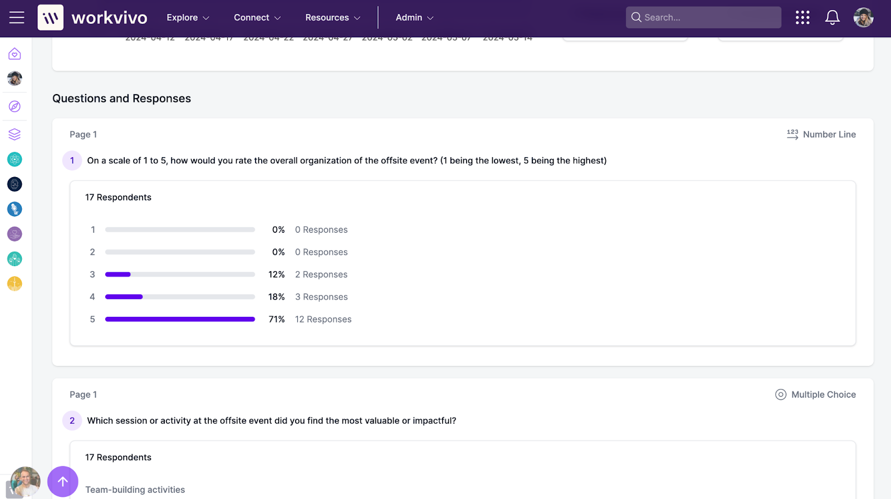Viewport: 891px width, 499px height.
Task: Click the '71%' value
Action: pos(277,319)
